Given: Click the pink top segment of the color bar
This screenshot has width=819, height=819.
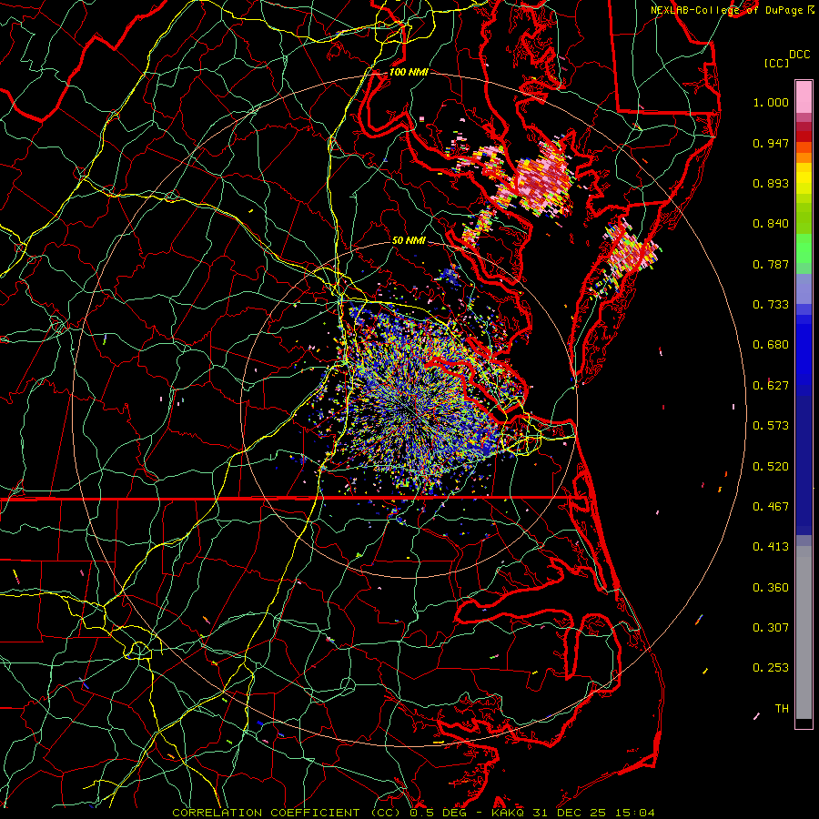Looking at the screenshot, I should coord(804,96).
